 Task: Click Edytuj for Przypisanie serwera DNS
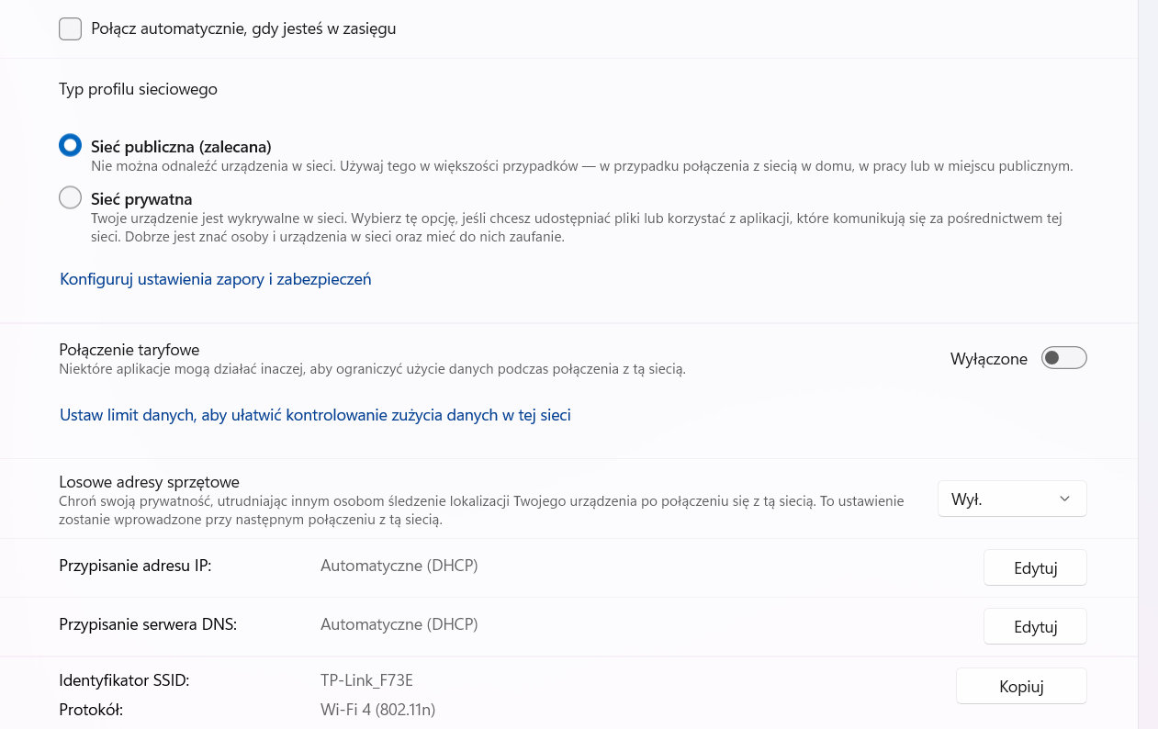(1035, 626)
